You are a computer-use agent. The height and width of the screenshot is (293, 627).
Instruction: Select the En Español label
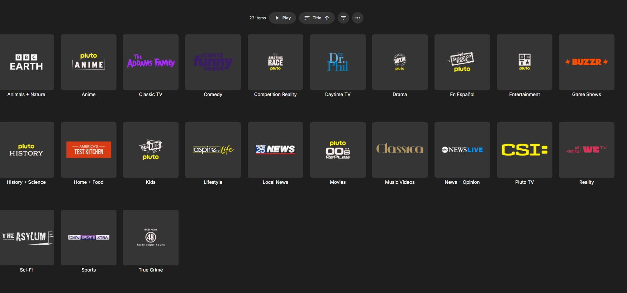462,95
